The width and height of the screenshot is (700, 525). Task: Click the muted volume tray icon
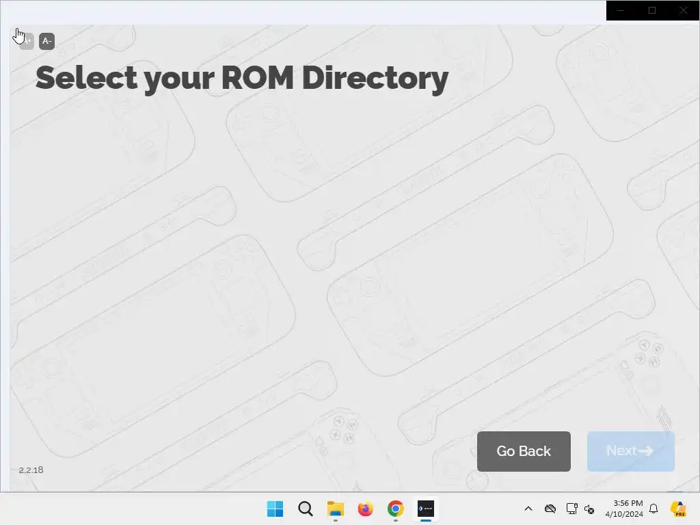click(x=589, y=509)
